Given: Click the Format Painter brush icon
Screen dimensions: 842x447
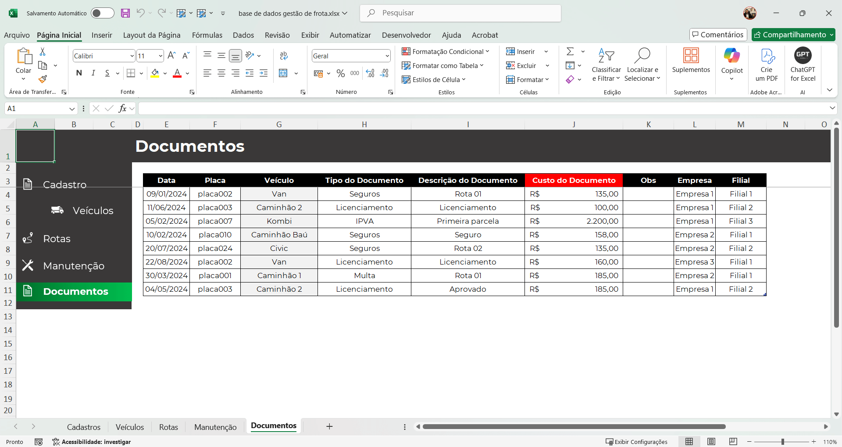Looking at the screenshot, I should click(x=43, y=79).
